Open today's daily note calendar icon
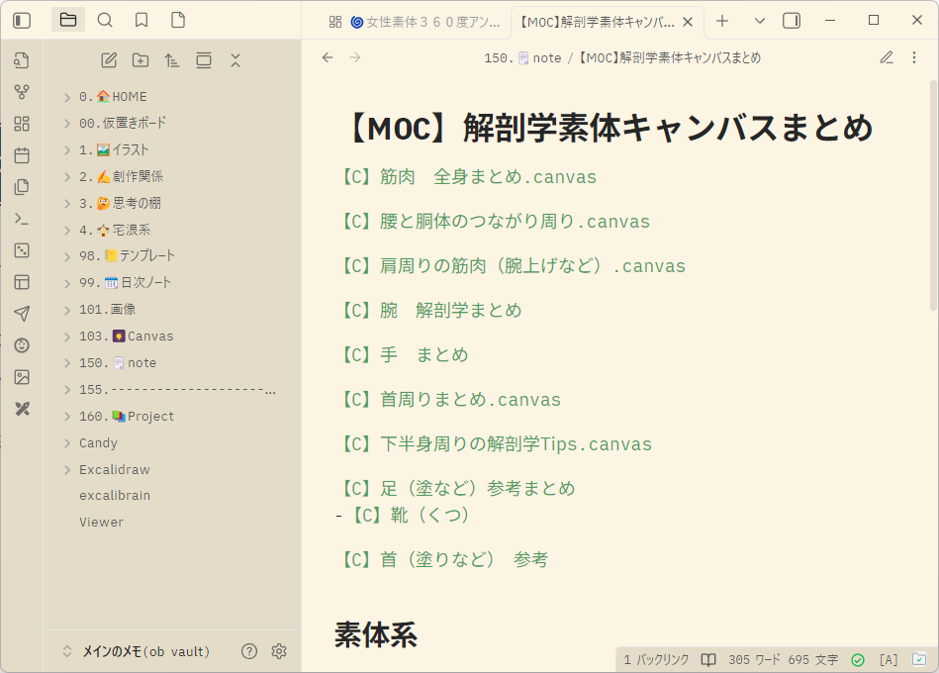 click(x=22, y=155)
